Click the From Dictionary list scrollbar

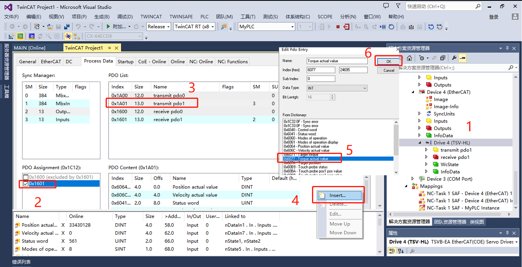click(x=396, y=146)
